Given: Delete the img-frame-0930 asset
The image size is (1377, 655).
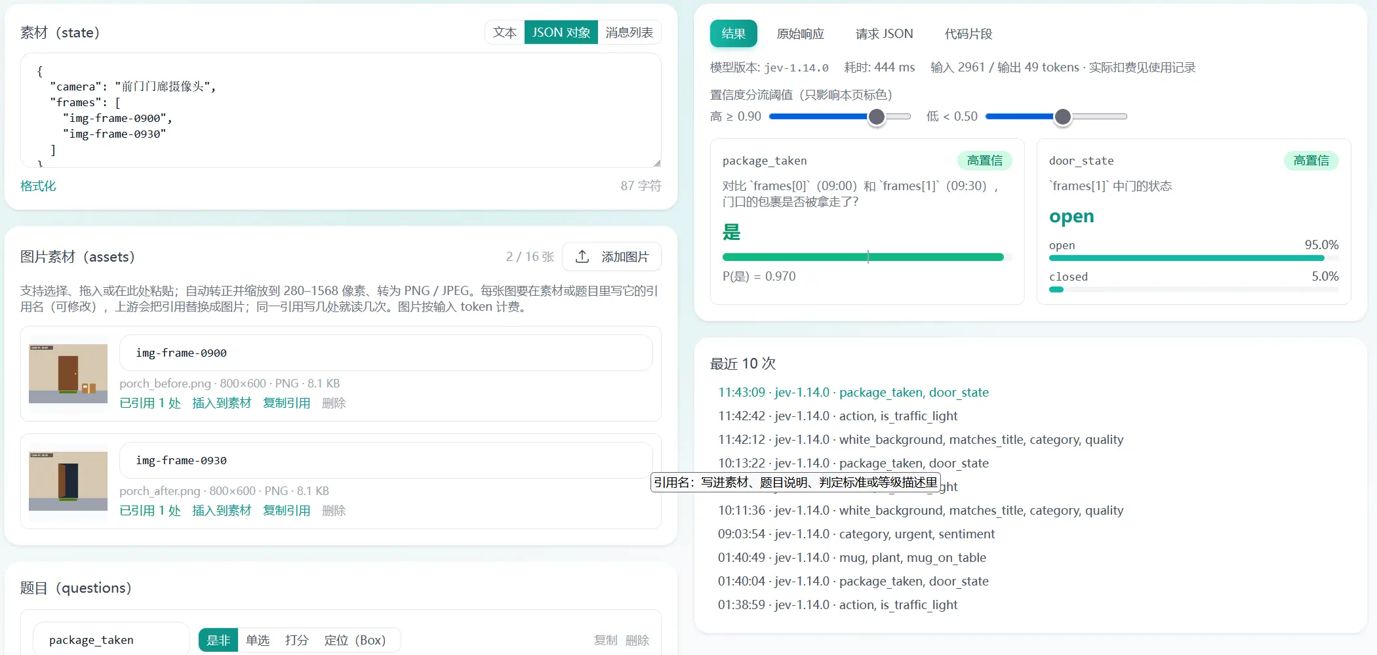Looking at the screenshot, I should point(334,510).
